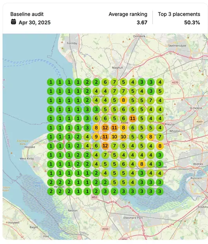This screenshot has width=208, height=244.
Task: Click the Skelmersdale label on the map
Action: [177, 46]
